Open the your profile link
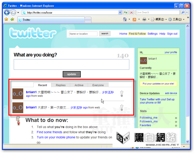194x153 pixels. (x=171, y=52)
